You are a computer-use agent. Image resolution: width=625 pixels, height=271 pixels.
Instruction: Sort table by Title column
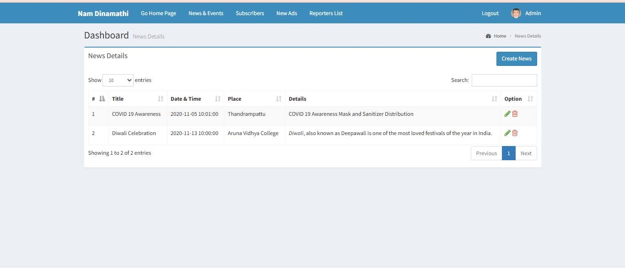click(x=137, y=99)
